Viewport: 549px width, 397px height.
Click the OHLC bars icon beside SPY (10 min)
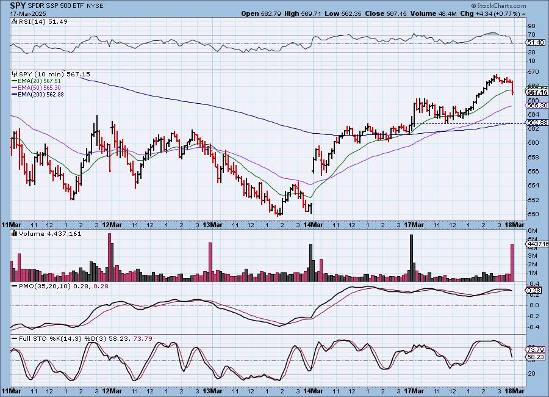[x=15, y=74]
